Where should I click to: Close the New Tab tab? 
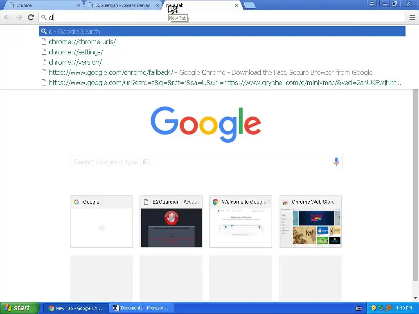click(237, 5)
